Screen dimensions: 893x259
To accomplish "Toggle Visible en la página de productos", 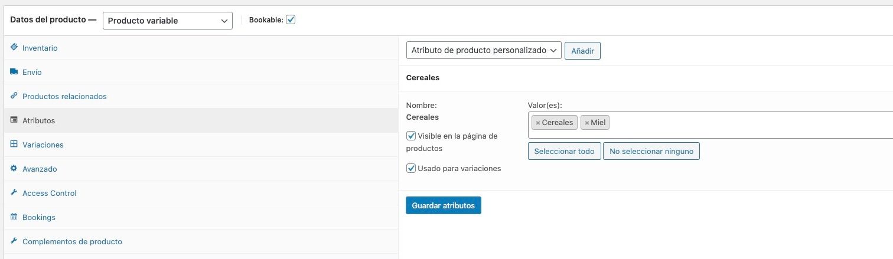I will [x=411, y=136].
